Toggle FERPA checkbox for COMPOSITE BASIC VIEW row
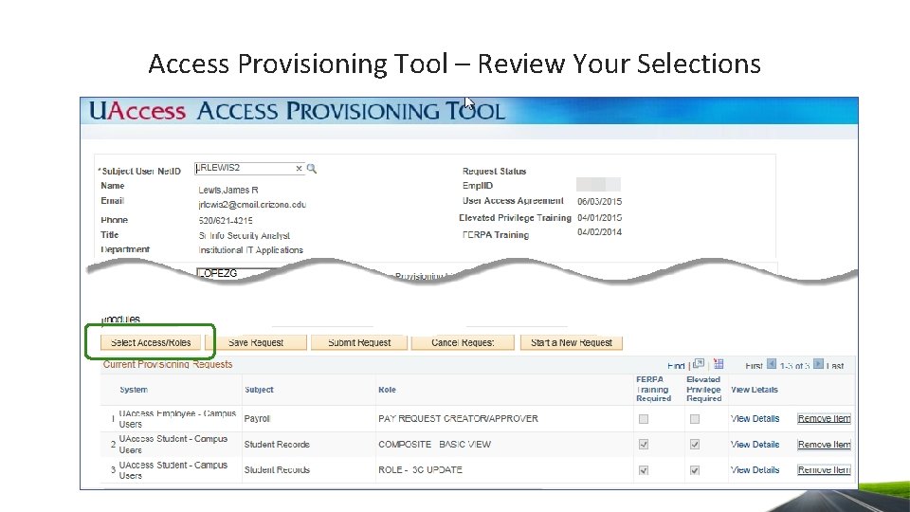 pyautogui.click(x=644, y=445)
